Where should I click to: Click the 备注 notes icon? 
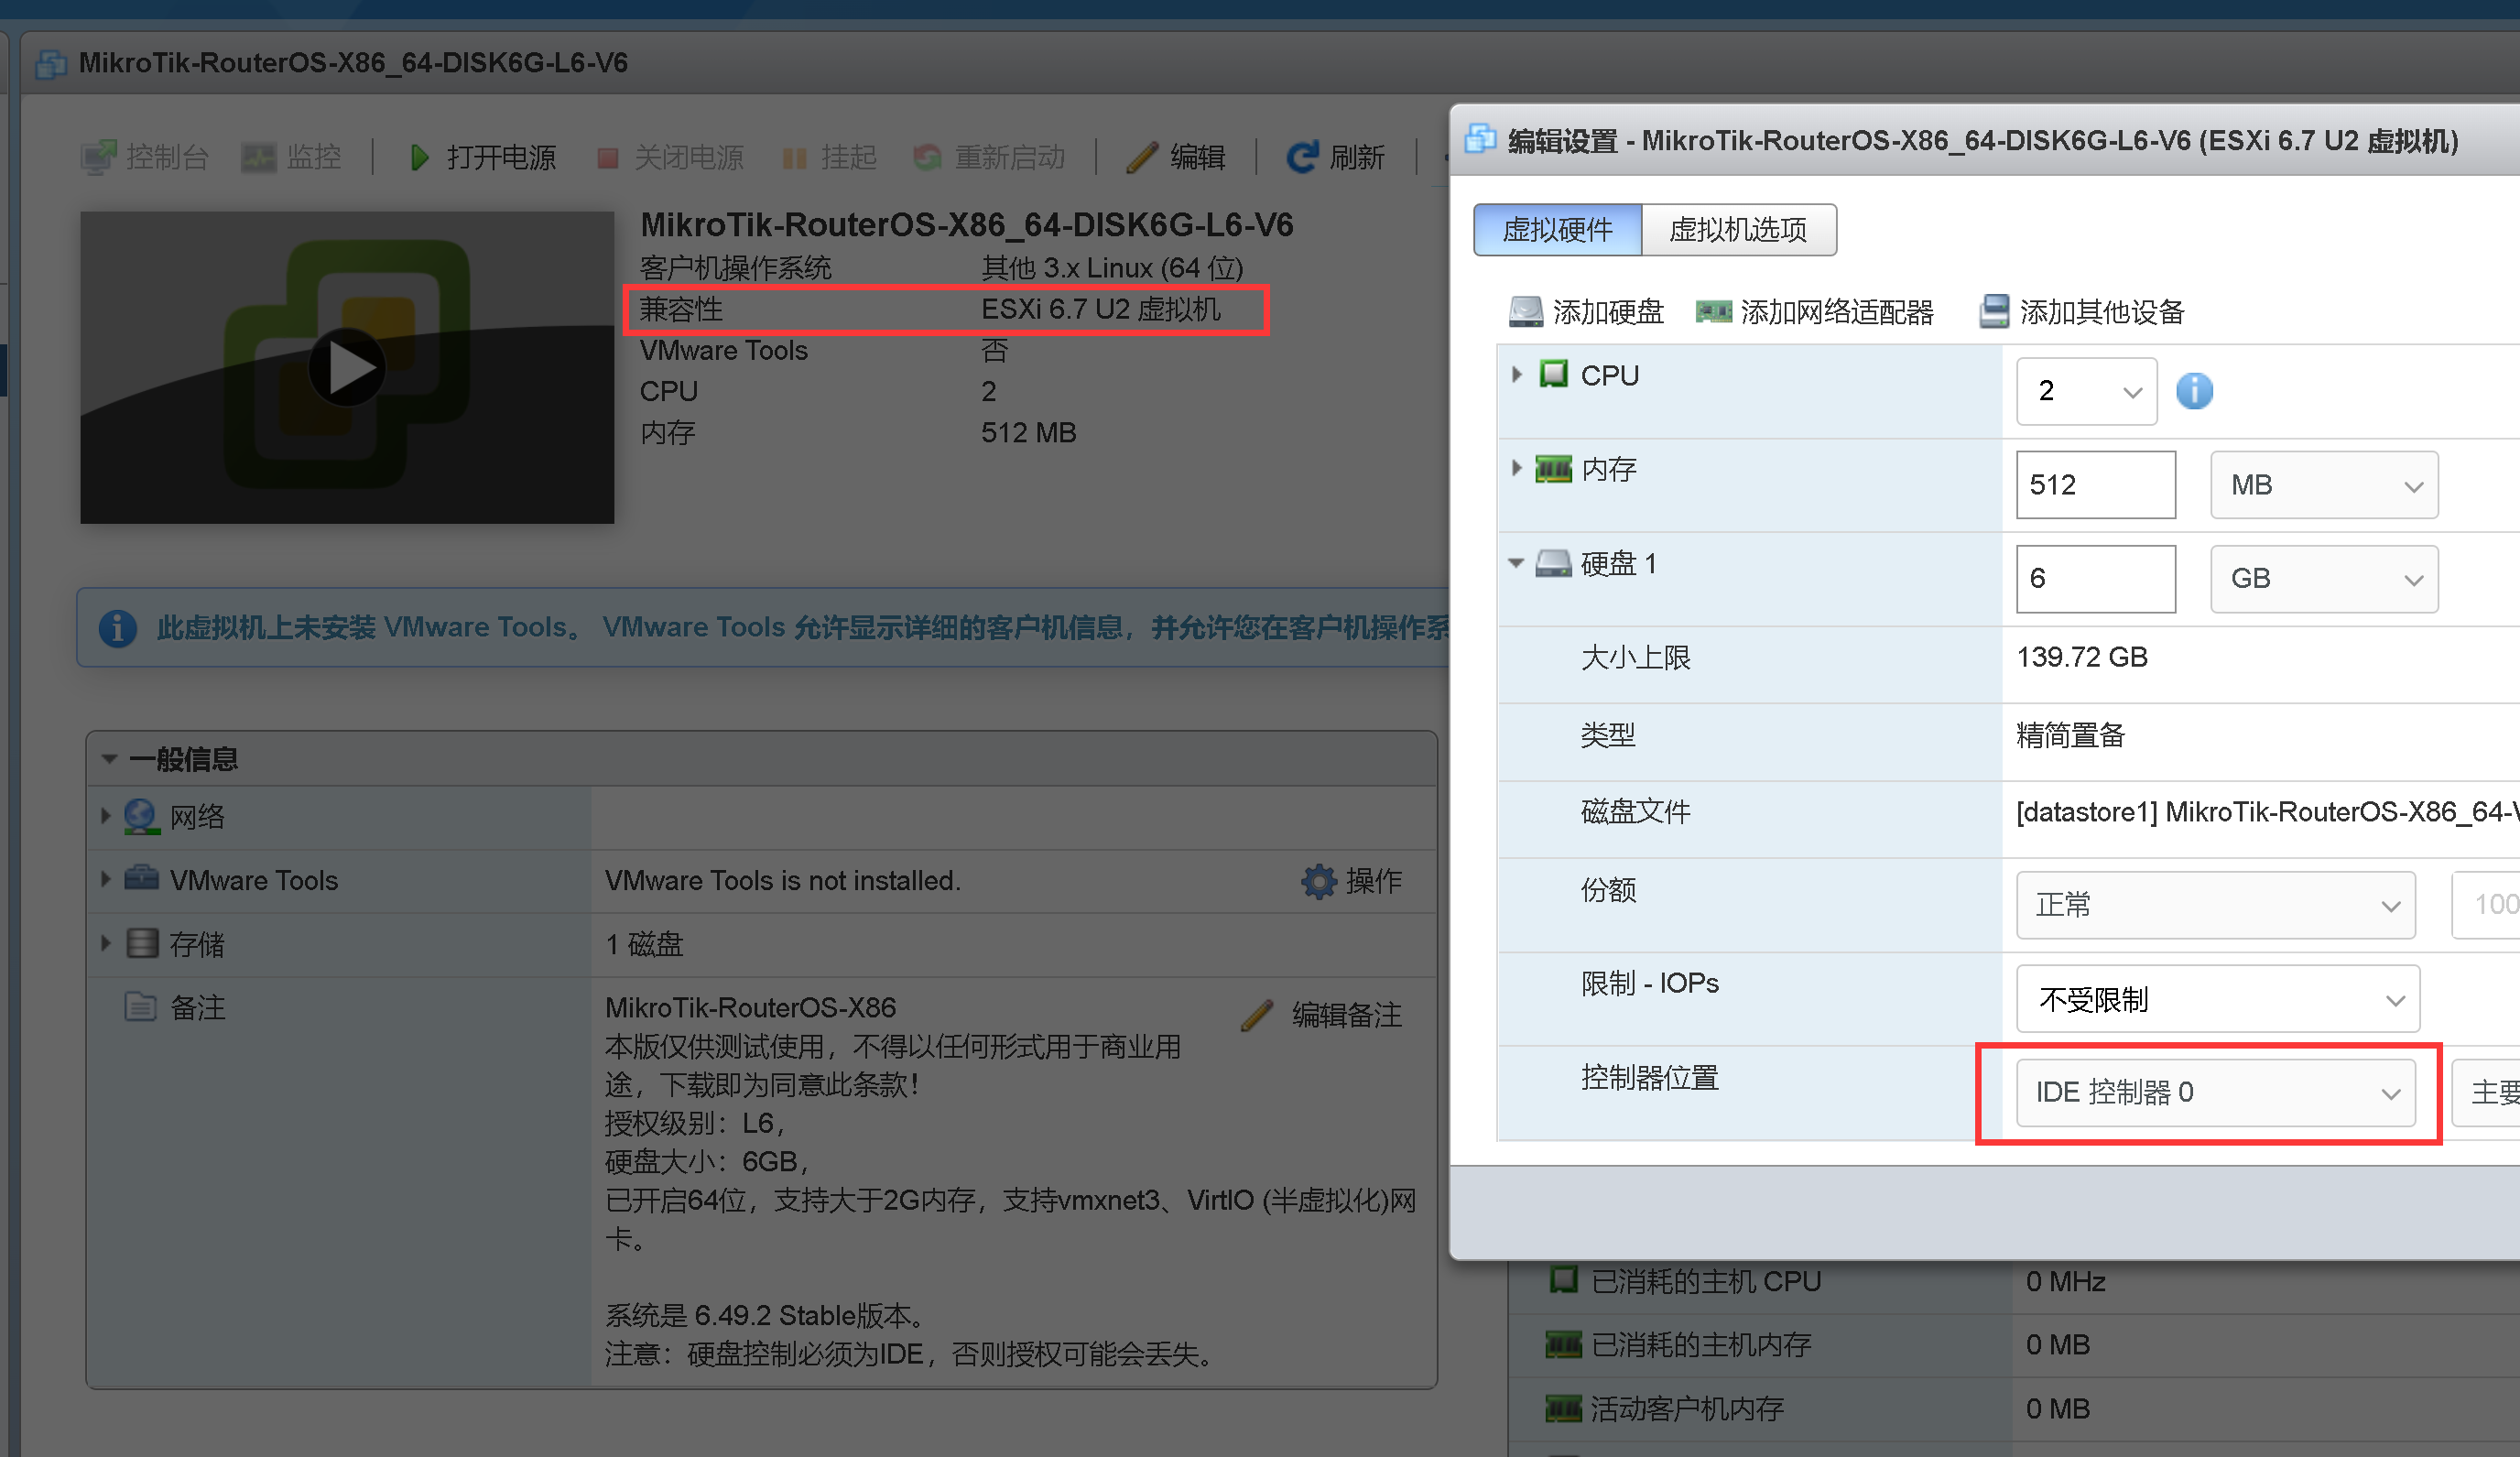click(140, 1006)
